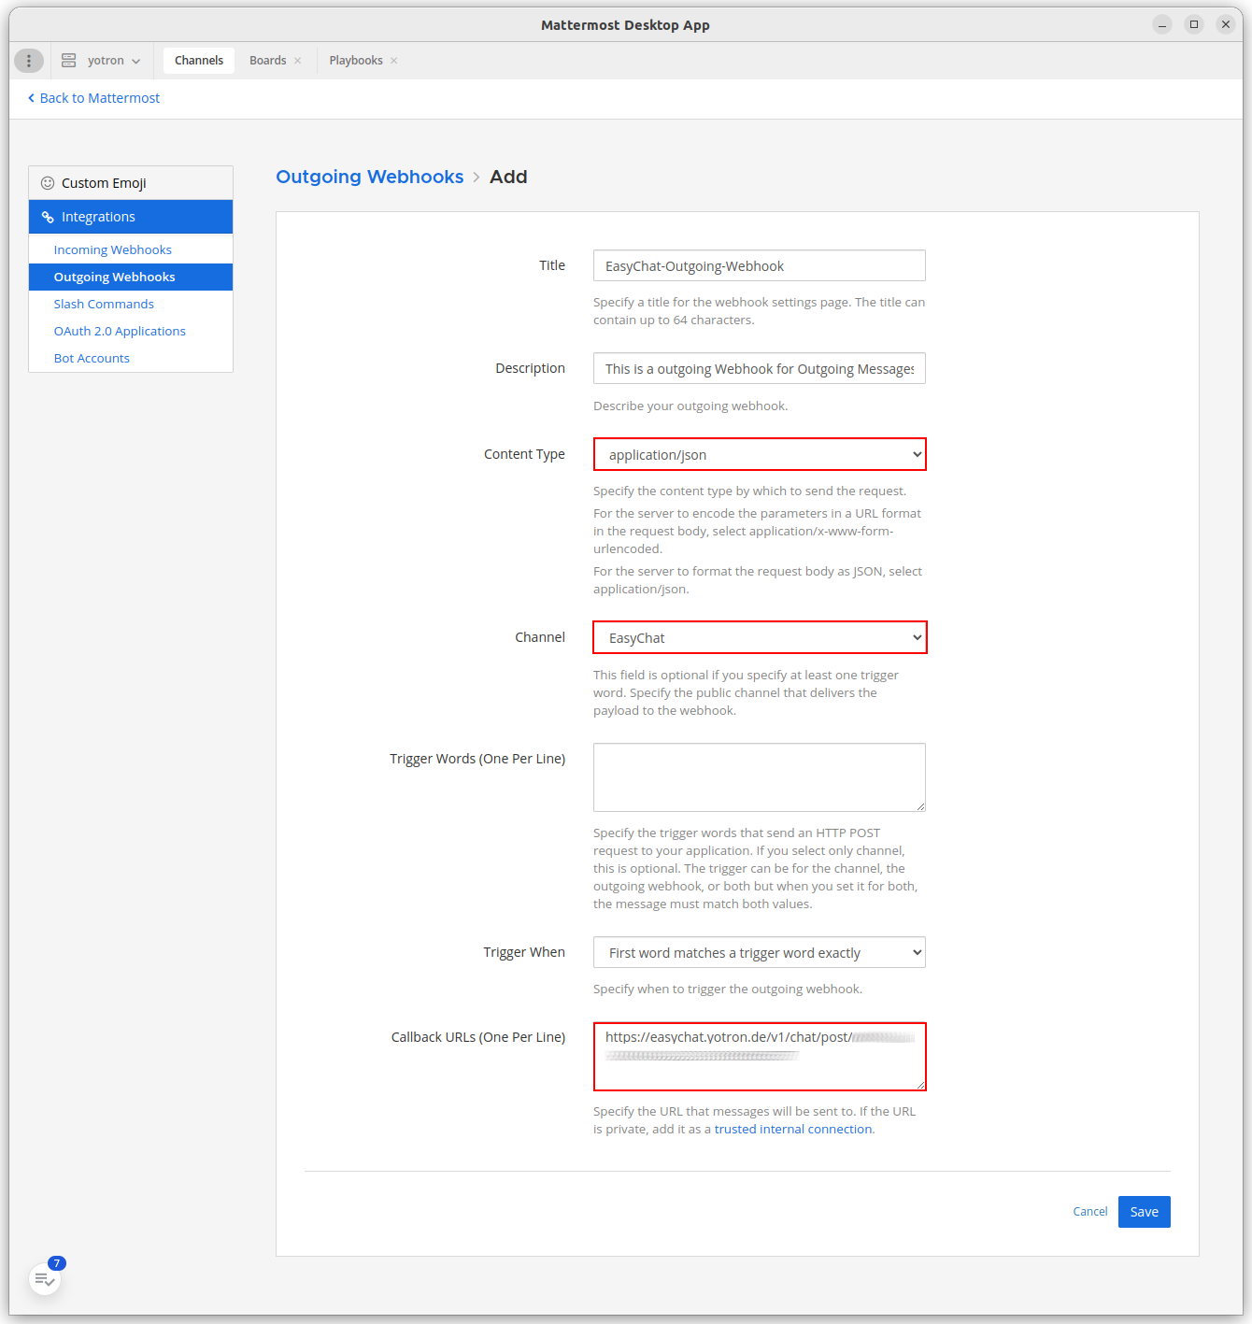Click 'Trigger Words (One Per Line)' label
The image size is (1252, 1324).
[x=477, y=759]
